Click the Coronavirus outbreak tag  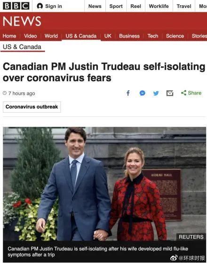click(x=32, y=107)
